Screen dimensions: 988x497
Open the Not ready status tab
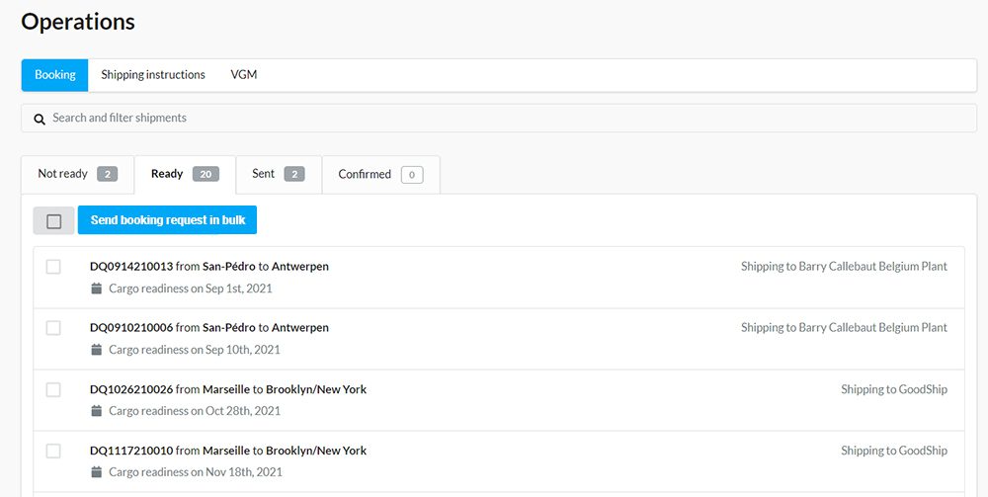click(x=77, y=175)
